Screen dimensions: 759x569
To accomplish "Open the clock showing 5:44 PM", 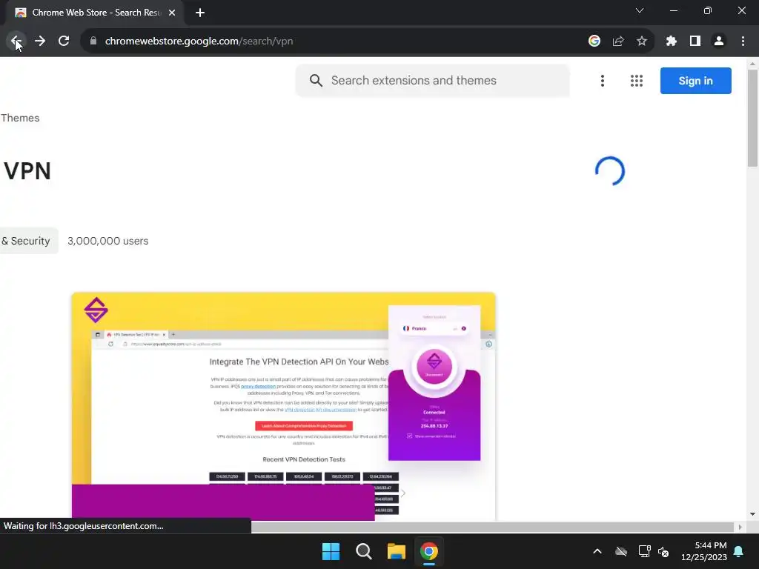I will point(704,551).
